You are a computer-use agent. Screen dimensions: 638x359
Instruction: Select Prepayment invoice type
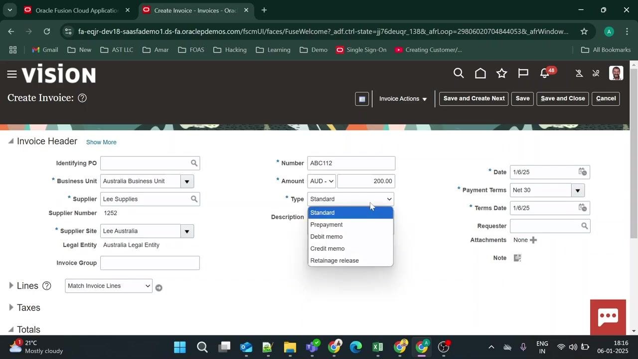pos(350,224)
